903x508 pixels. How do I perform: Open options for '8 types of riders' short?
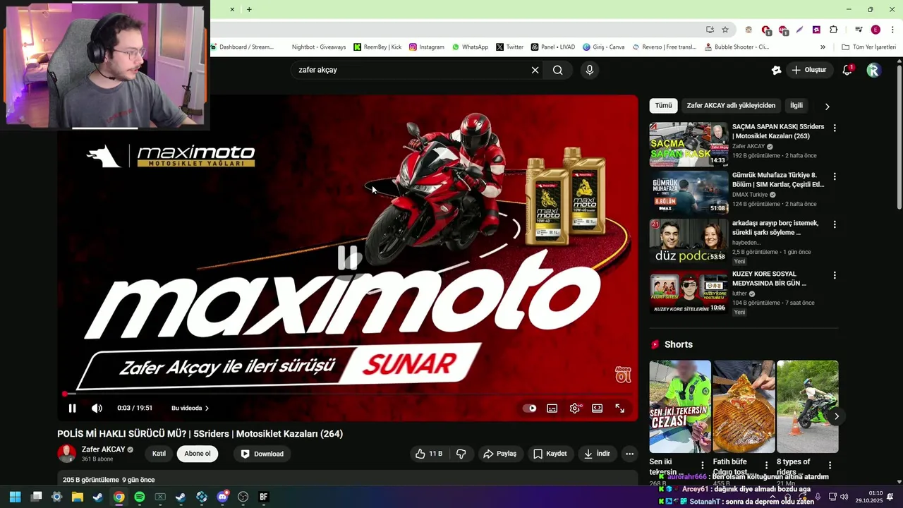pos(830,466)
